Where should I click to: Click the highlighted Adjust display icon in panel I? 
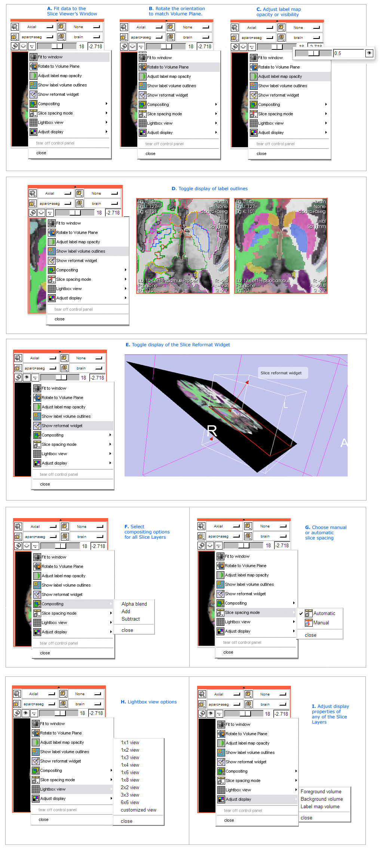221,800
